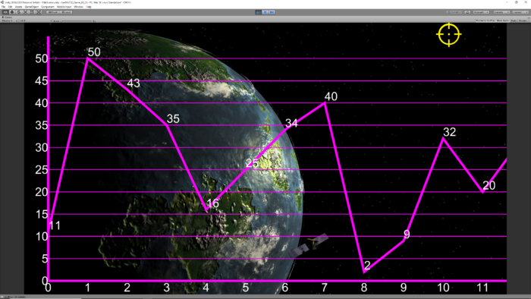Toggle Local/Global handle rotation
This screenshot has height=299, width=531.
[x=66, y=12]
